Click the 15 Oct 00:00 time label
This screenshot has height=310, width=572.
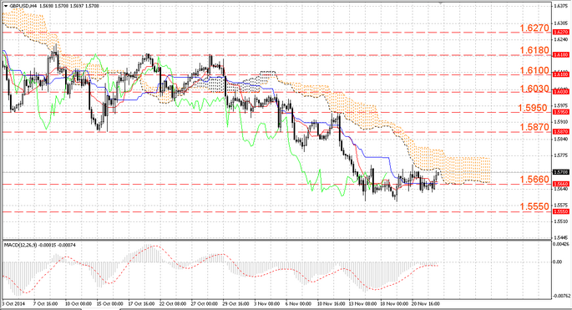point(109,304)
